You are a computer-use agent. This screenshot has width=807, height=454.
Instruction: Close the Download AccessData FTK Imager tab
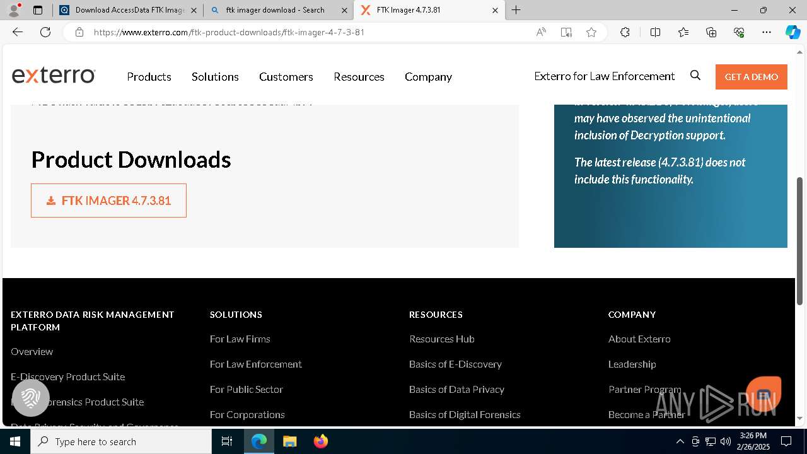(194, 10)
